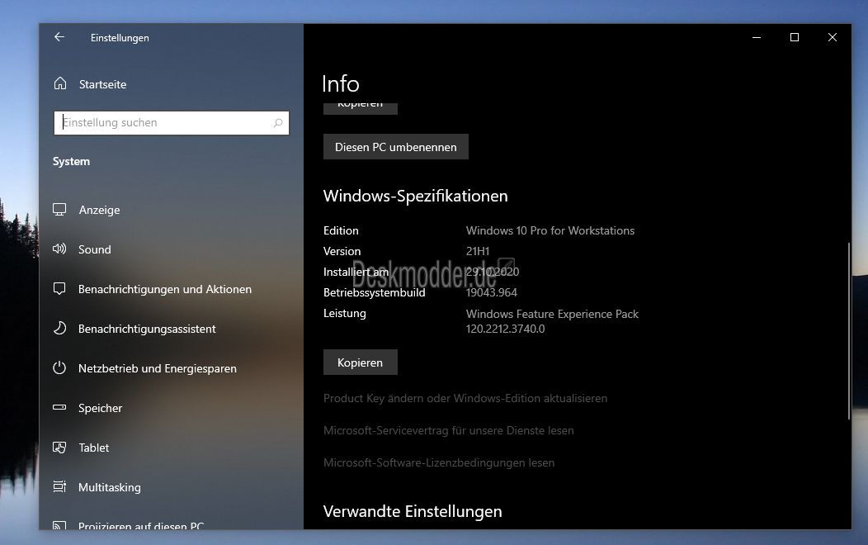Click the vertical scrollbar thumb
The image size is (868, 545).
tap(849, 330)
